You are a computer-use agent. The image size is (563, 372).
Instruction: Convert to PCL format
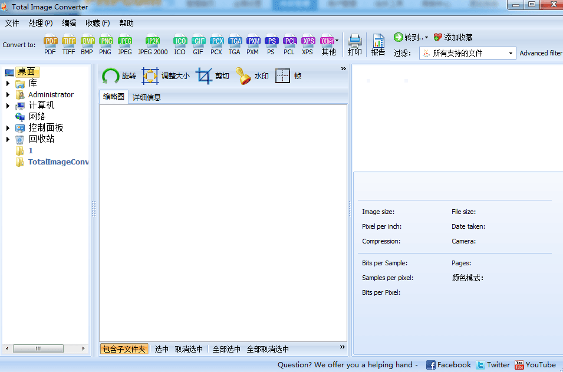[289, 45]
